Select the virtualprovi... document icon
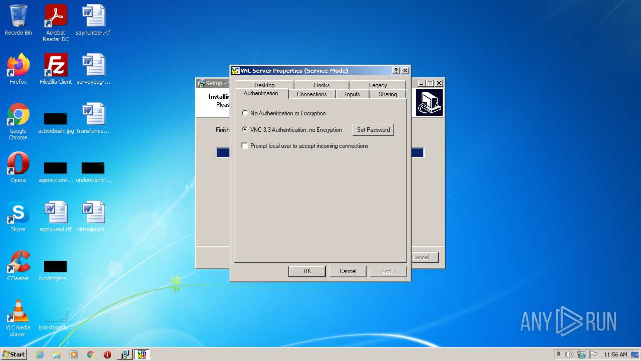 (93, 217)
